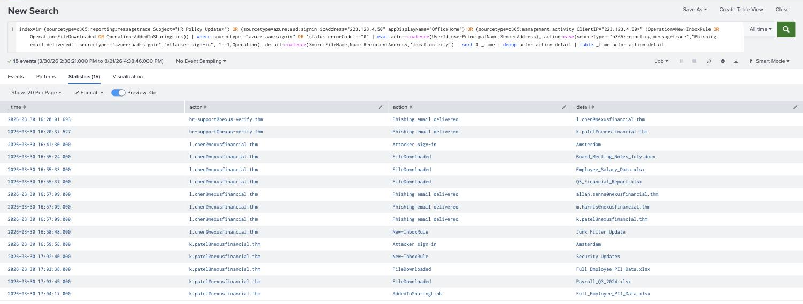This screenshot has height=304, width=803.
Task: Sort by the actor column header
Action: [x=198, y=107]
